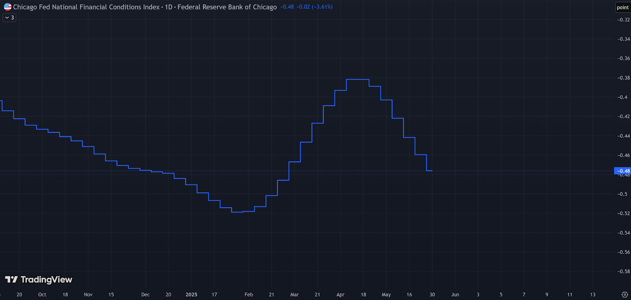
Task: Click the 11 date label on the time axis
Action: 570,294
